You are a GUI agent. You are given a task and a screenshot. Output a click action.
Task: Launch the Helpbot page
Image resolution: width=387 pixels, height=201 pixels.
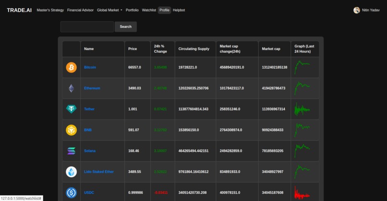(179, 10)
